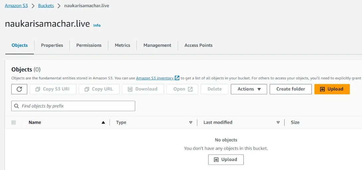Toggle the select all objects checkbox

pos(14,123)
